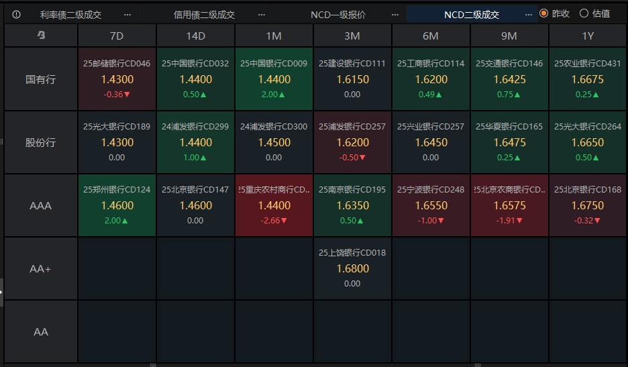Open the 25兴业银行CD257 cell
This screenshot has width=628, height=367.
(x=431, y=142)
